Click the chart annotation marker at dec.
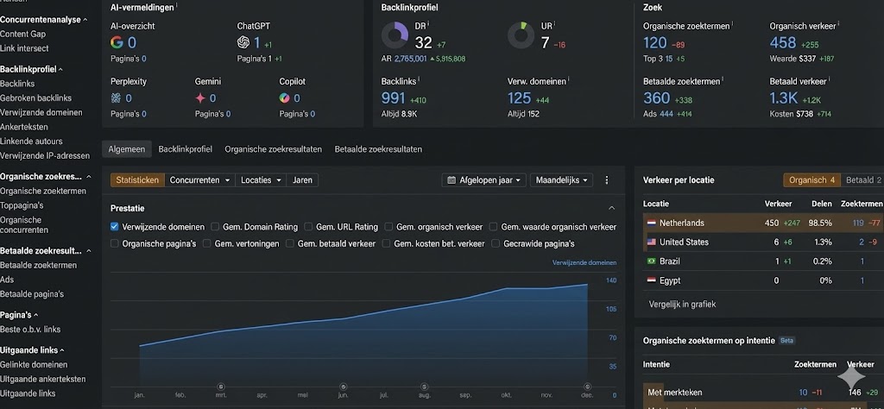This screenshot has height=409, width=884. click(587, 387)
